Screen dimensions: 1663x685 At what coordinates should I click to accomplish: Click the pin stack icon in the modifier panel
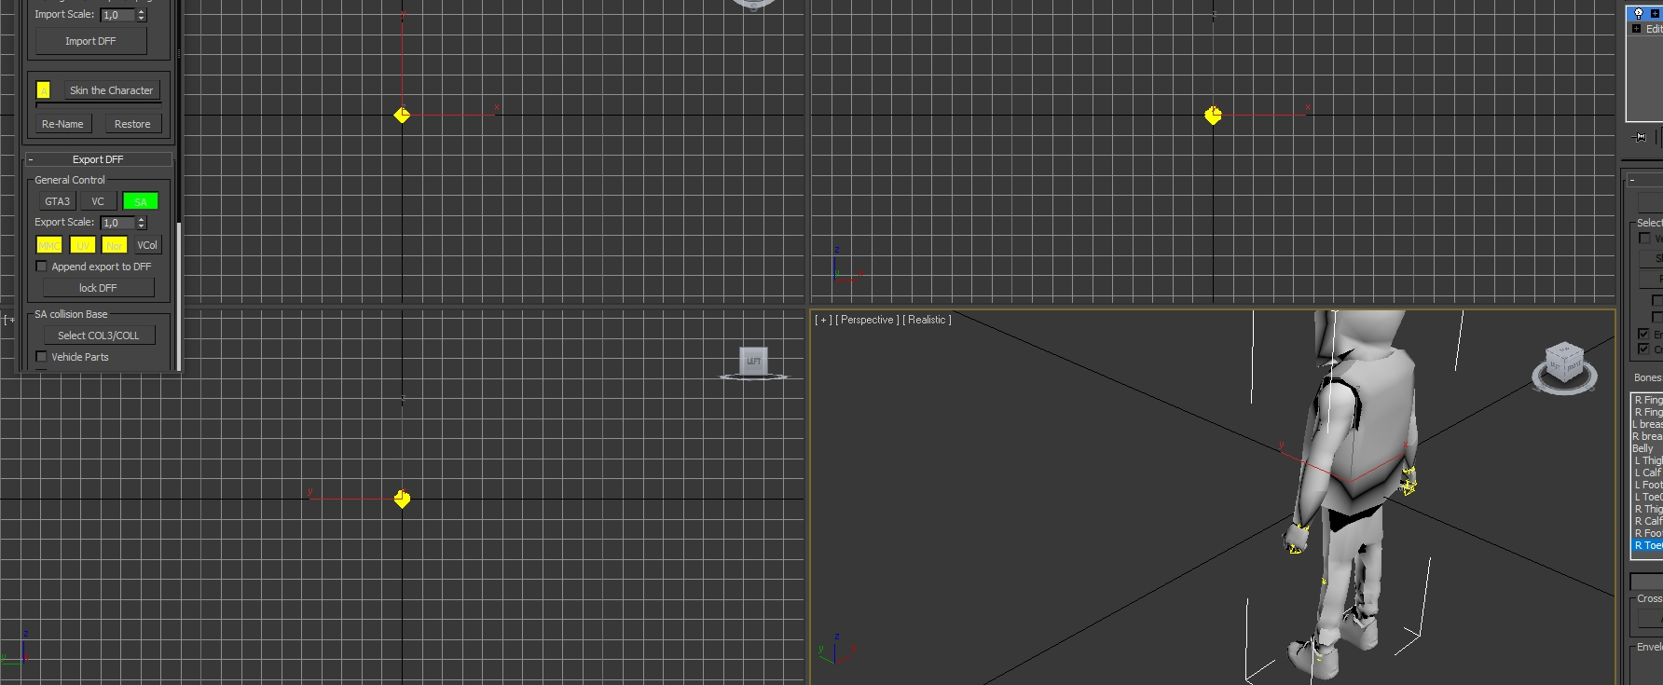[x=1641, y=137]
